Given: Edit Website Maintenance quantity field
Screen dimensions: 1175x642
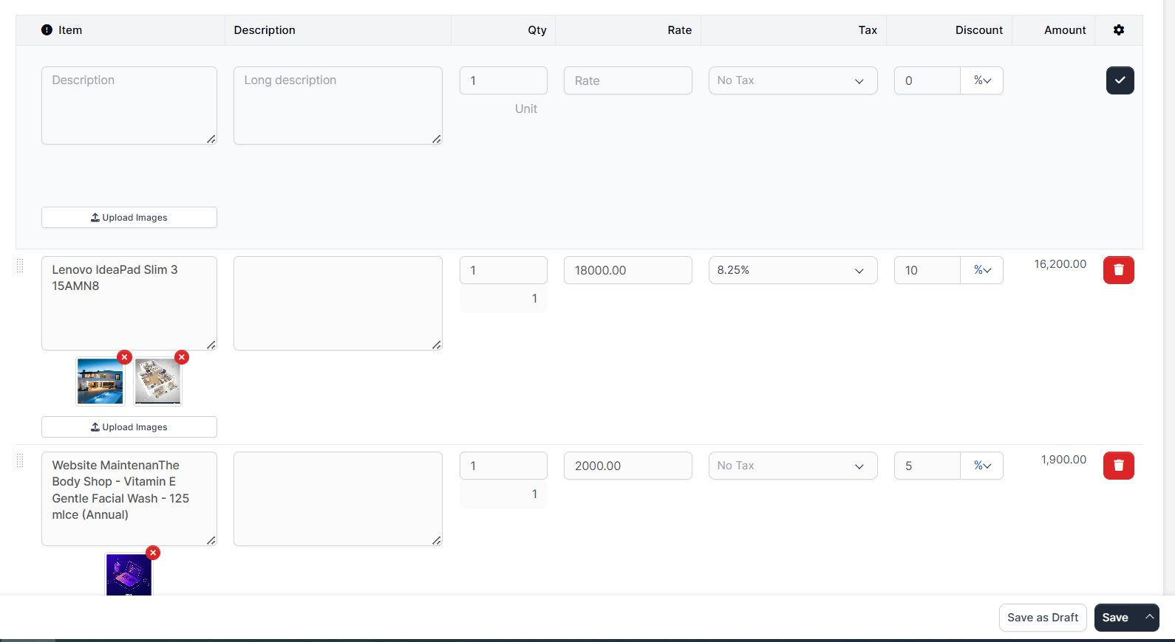Looking at the screenshot, I should click(x=503, y=466).
